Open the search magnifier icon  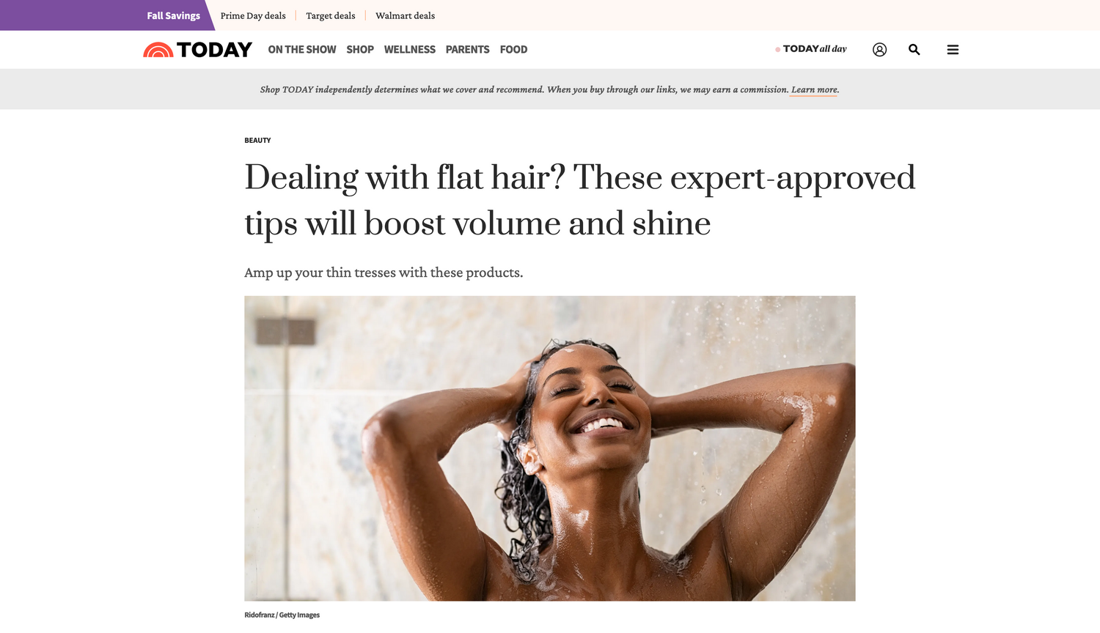pyautogui.click(x=914, y=50)
